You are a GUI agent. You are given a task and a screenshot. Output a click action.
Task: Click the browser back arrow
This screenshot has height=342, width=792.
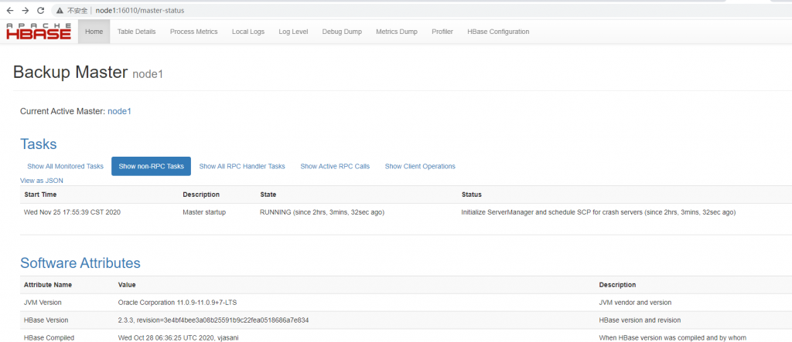(x=9, y=11)
